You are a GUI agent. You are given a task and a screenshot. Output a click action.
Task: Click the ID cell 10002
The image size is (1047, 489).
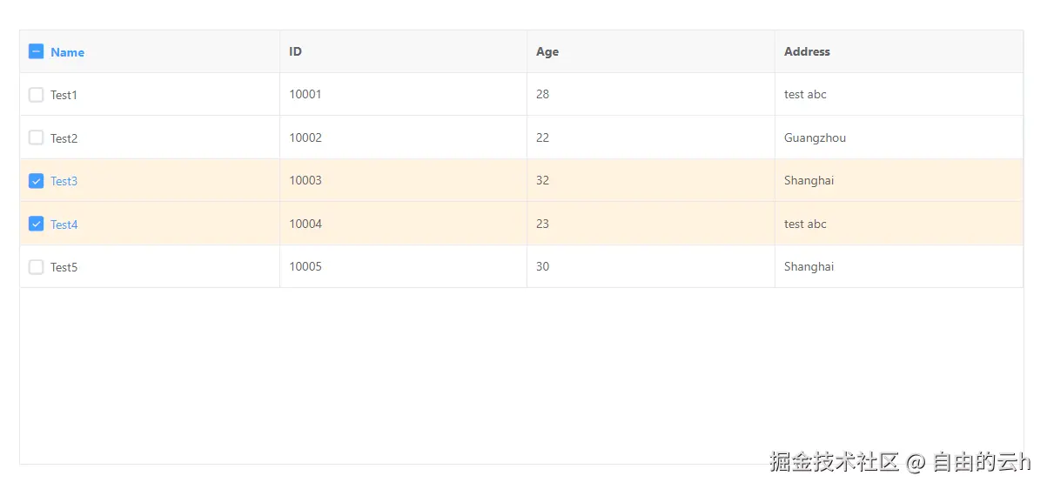coord(305,137)
